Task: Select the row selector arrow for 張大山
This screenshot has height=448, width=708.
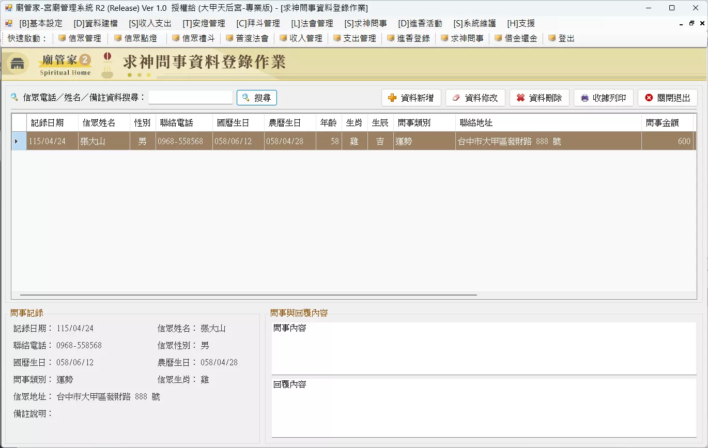Action: (x=19, y=141)
